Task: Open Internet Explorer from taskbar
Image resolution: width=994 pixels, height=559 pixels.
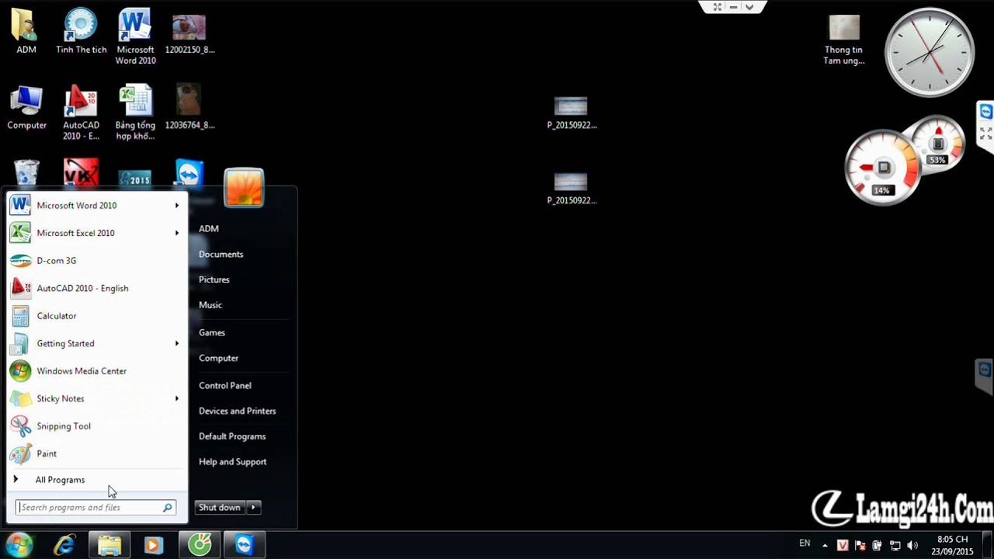Action: click(x=64, y=546)
